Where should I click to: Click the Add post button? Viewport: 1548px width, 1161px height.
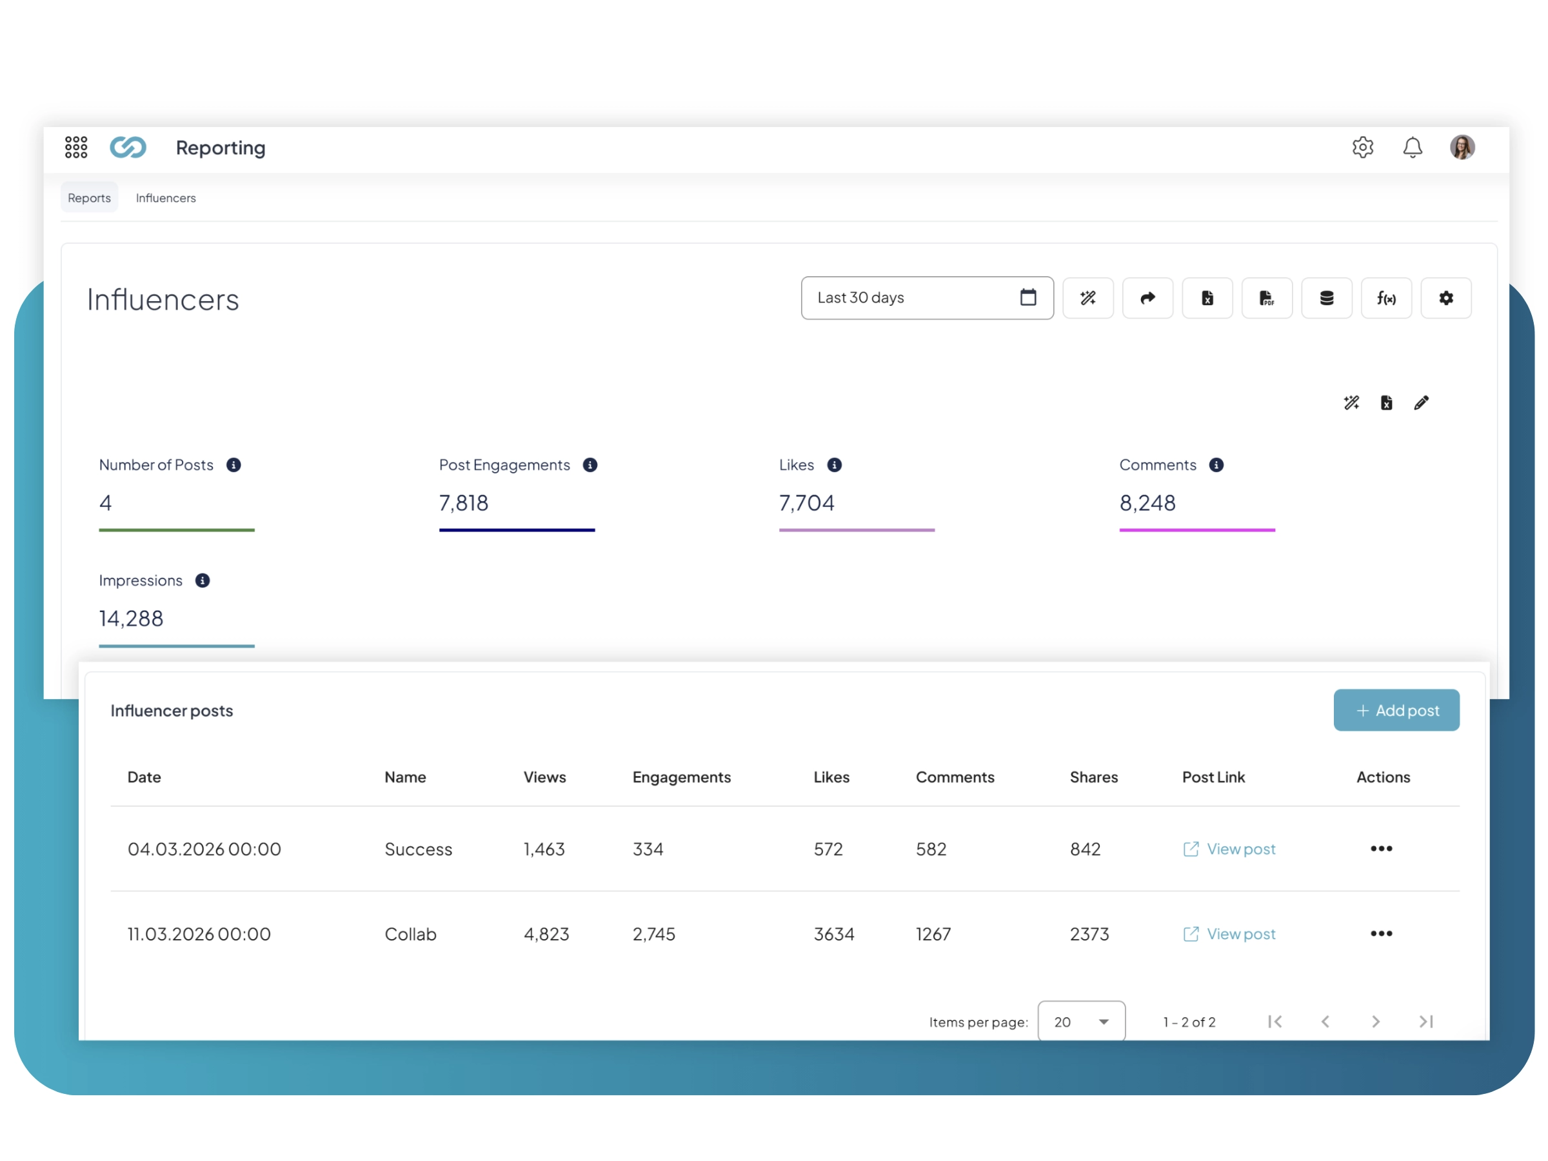(x=1396, y=710)
